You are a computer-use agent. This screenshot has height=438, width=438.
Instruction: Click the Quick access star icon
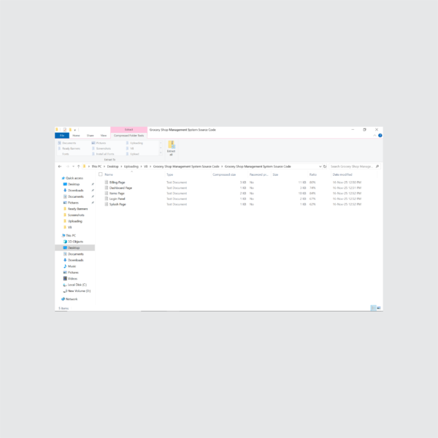pos(63,178)
